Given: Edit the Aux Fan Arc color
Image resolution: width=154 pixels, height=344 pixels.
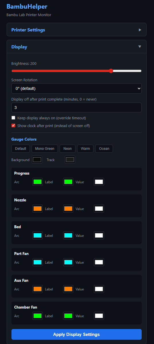Looking at the screenshot, I should [x=38, y=289].
